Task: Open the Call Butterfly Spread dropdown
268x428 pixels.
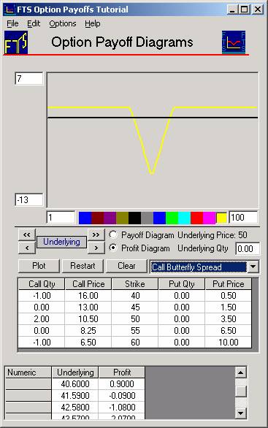Action: tap(253, 267)
